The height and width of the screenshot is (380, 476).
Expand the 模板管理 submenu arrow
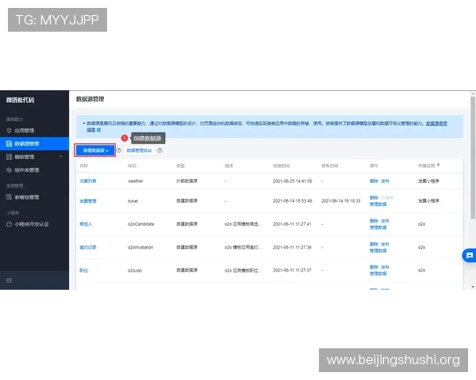coord(61,157)
